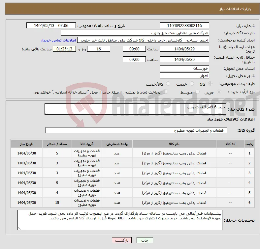Click the گروه کالا column header
Viewport: 260px width, 249px height.
[87, 144]
